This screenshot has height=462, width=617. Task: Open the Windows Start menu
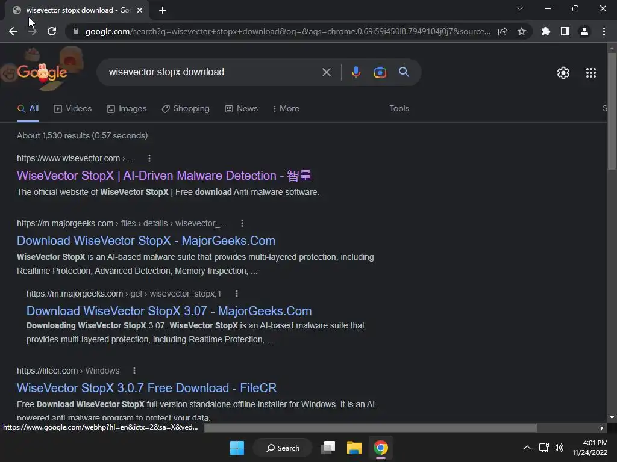[237, 448]
